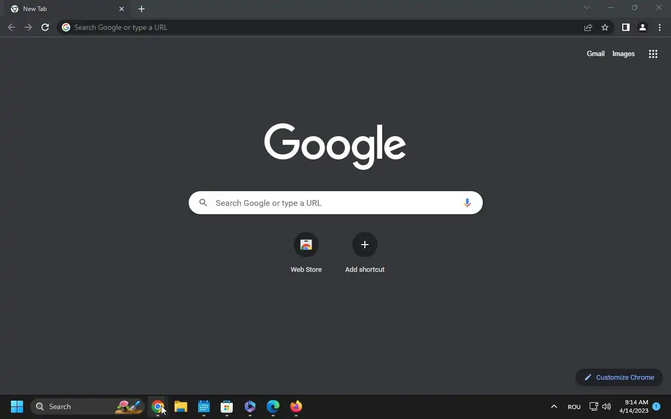Viewport: 671px width, 419px height.
Task: Switch the ROU input language
Action: tap(574, 406)
